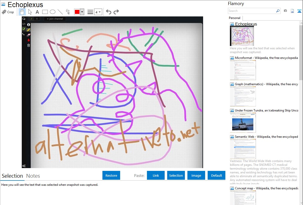
Task: Select the freehand scribble tool
Action: click(x=68, y=12)
